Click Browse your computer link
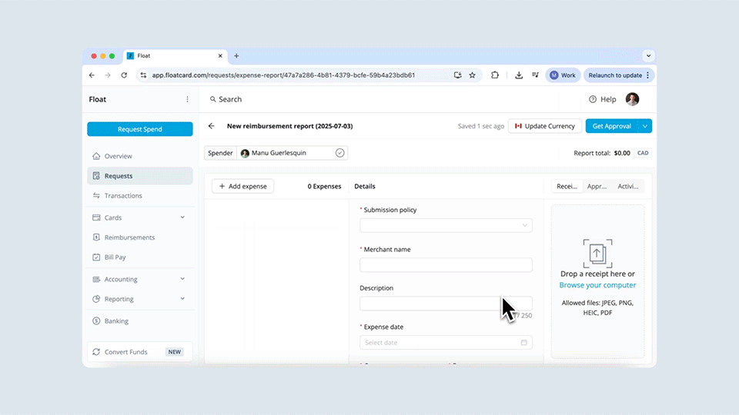 597,285
